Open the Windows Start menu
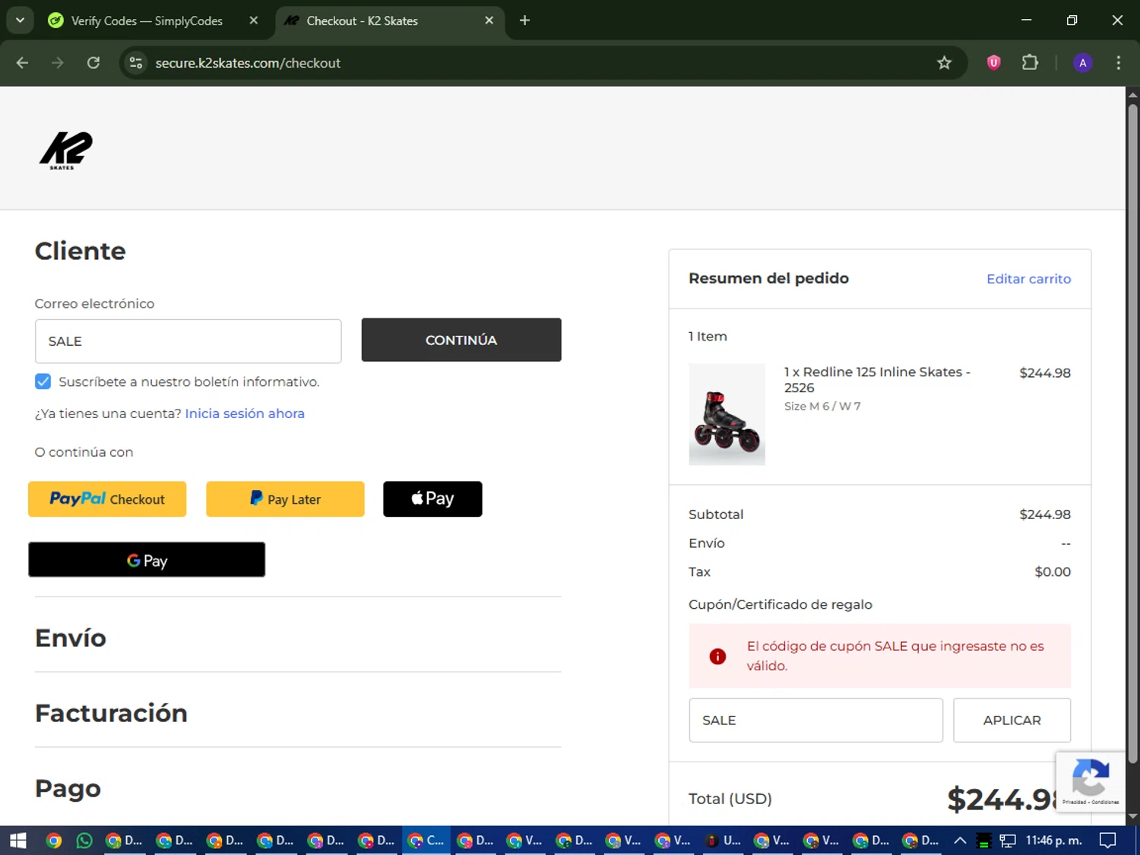1140x855 pixels. pos(18,841)
